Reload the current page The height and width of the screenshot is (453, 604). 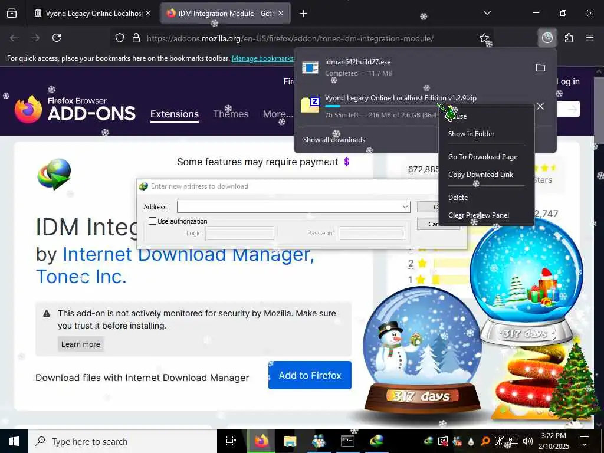tap(57, 38)
